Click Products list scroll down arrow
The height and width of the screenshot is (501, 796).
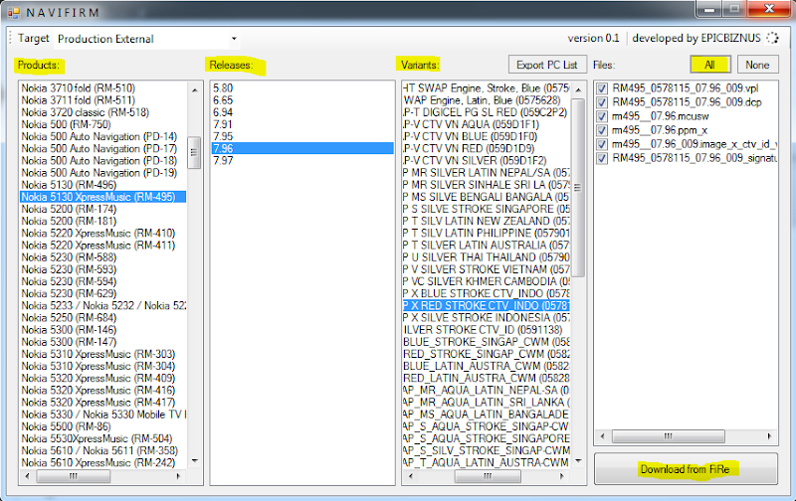(195, 461)
